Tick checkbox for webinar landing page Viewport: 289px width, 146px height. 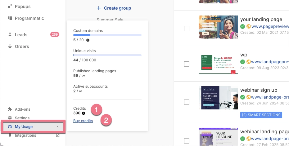(x=187, y=141)
